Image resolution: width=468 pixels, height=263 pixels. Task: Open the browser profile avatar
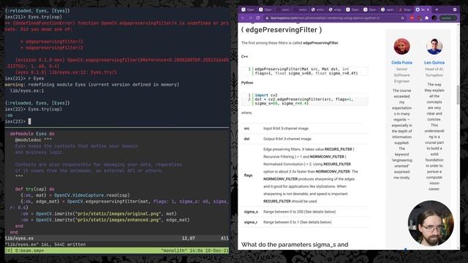coord(434,18)
